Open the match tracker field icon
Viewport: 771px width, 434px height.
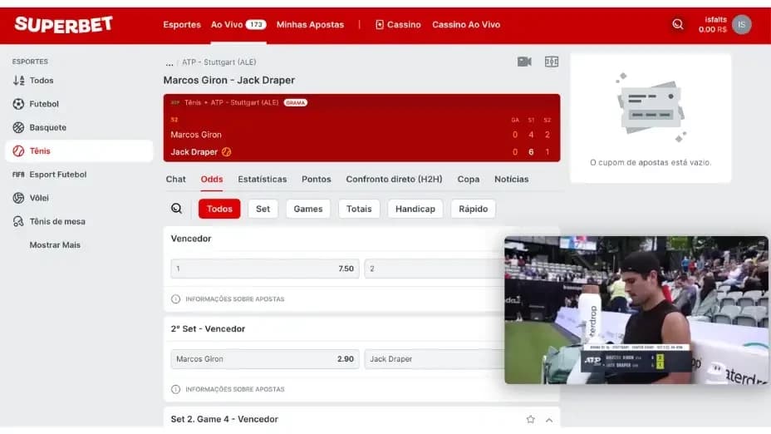551,62
